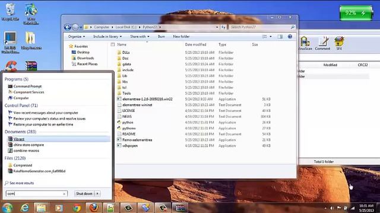The height and width of the screenshot is (213, 380).
Task: Open Explorer help icon
Action: click(290, 37)
